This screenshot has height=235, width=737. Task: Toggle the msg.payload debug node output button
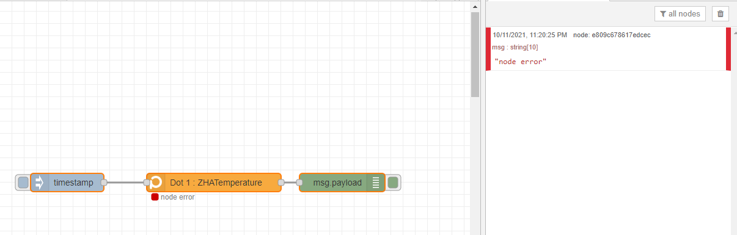[x=393, y=182]
